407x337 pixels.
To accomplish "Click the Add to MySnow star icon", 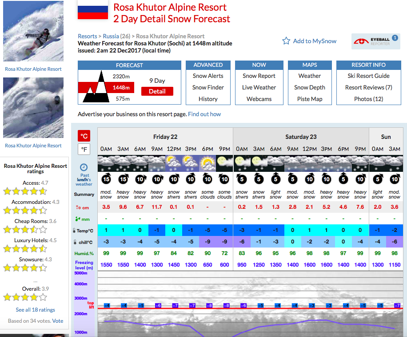I will pos(286,41).
